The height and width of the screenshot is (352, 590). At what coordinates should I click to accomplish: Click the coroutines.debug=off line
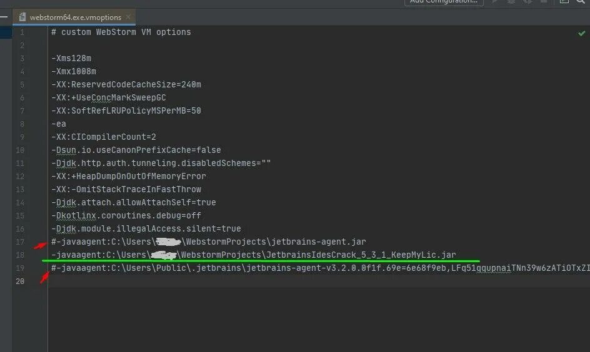pyautogui.click(x=126, y=216)
